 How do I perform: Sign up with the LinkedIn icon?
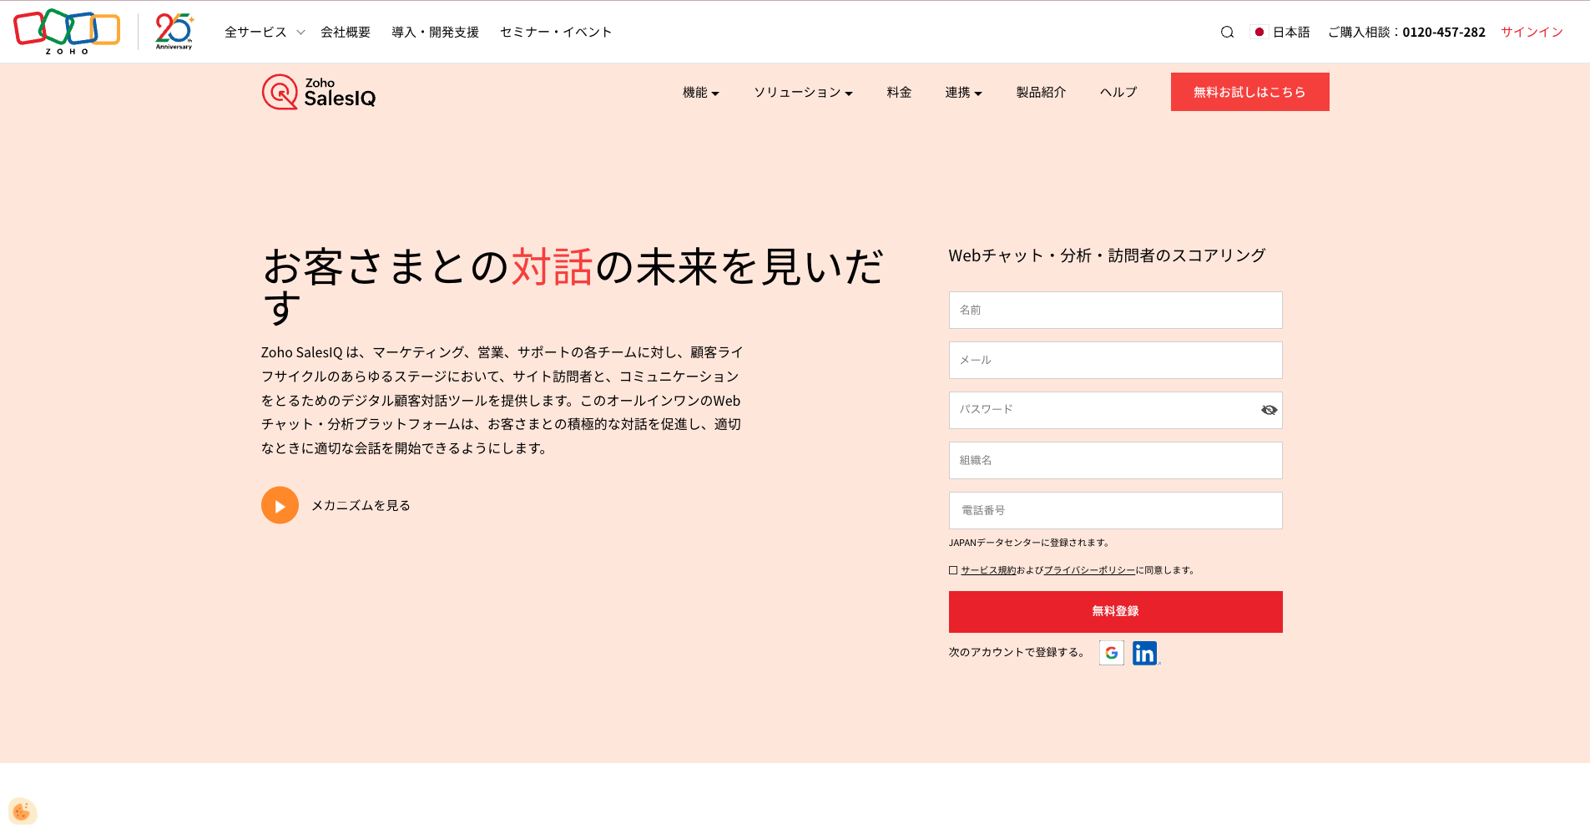(1145, 653)
